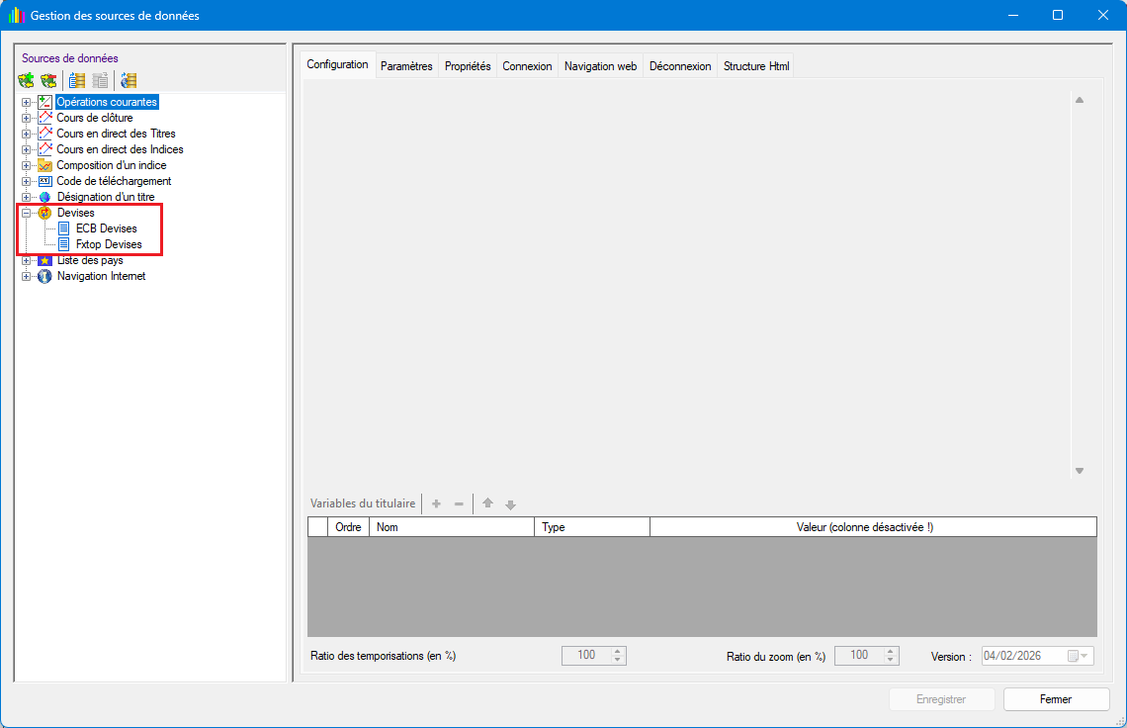Click the Ratio du zoom number field
1127x728 pixels.
click(859, 656)
